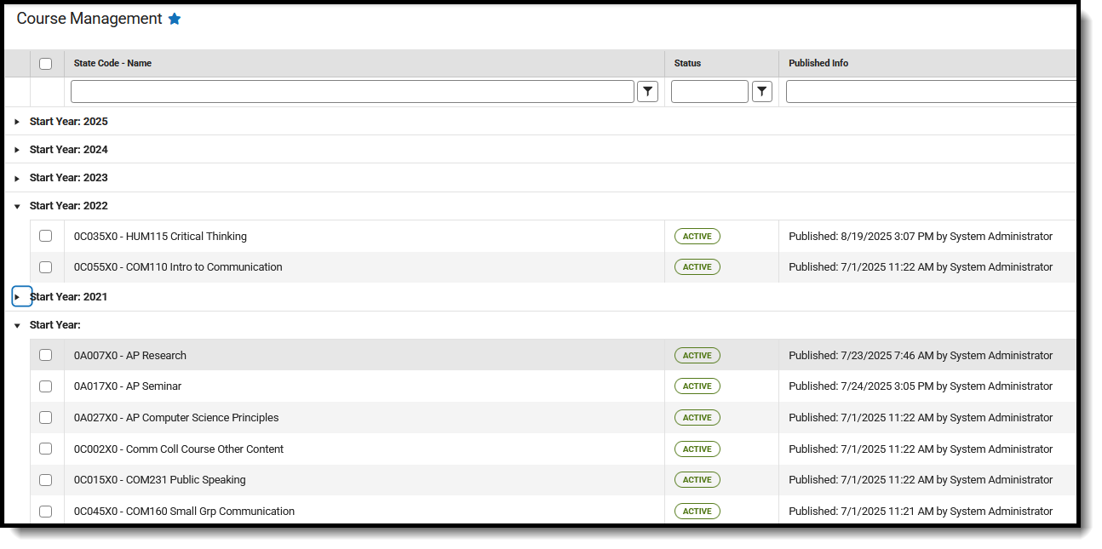Select the COM160 Small Grp Communication checkbox
The image size is (1102, 549).
click(x=45, y=511)
